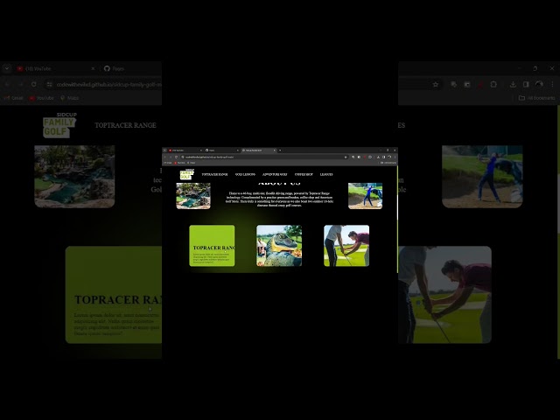Close the YouTube tab in the center browser
Viewport: 560px width, 420px height.
(201, 150)
